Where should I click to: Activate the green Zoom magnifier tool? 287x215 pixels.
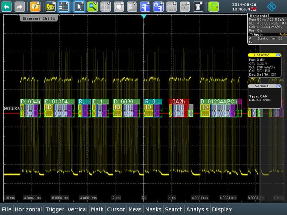click(x=92, y=7)
